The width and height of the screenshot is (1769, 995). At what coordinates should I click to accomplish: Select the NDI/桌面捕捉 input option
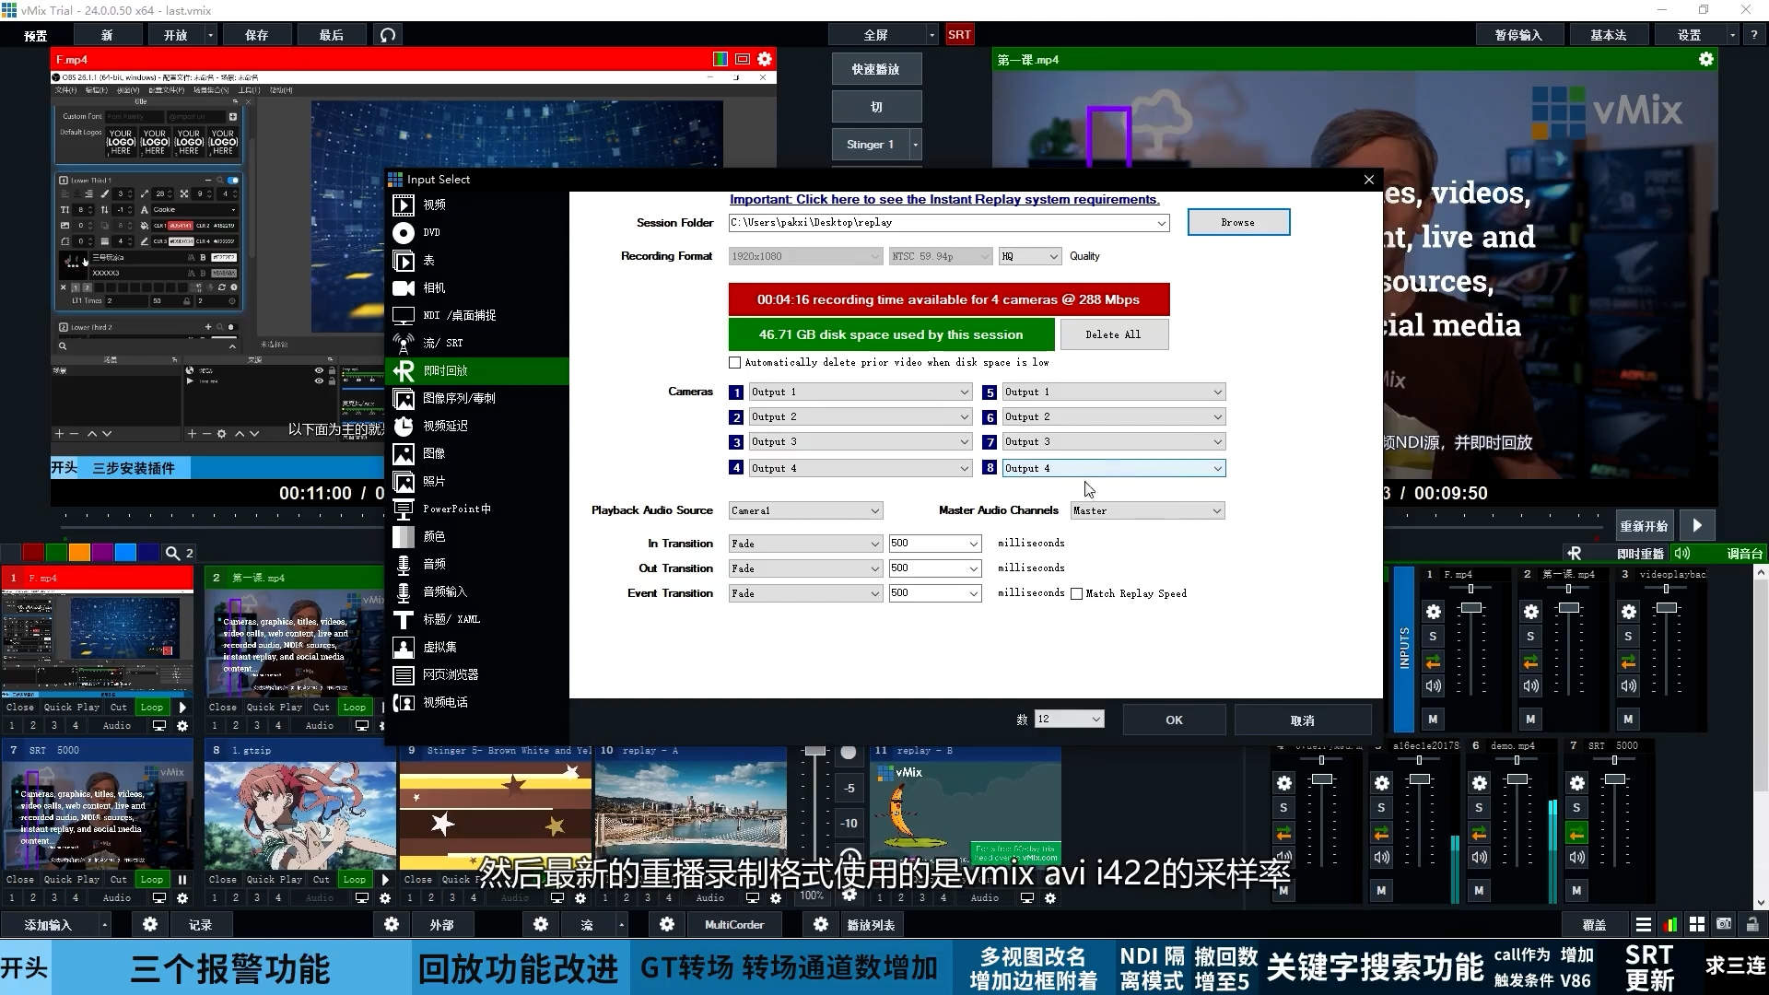pyautogui.click(x=458, y=315)
